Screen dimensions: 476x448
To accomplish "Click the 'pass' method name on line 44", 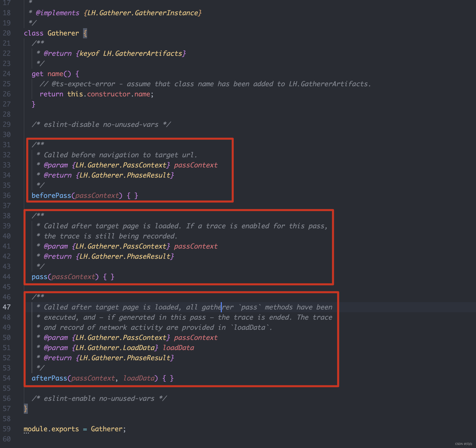I will [39, 277].
